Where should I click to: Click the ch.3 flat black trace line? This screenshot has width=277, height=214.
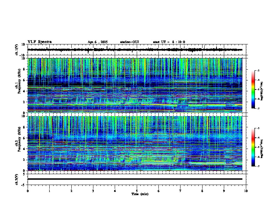[135, 179]
